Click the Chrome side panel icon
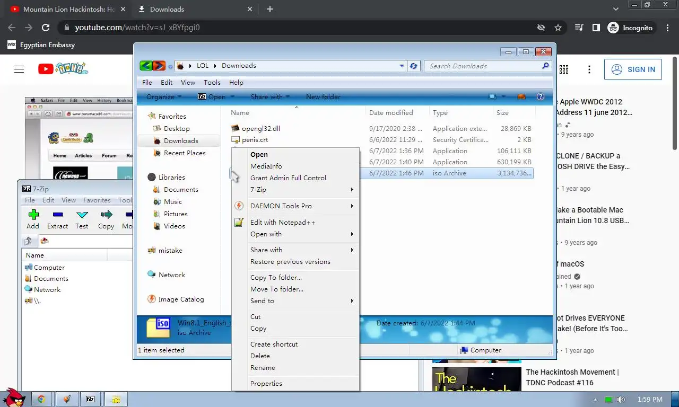This screenshot has width=679, height=407. click(596, 28)
